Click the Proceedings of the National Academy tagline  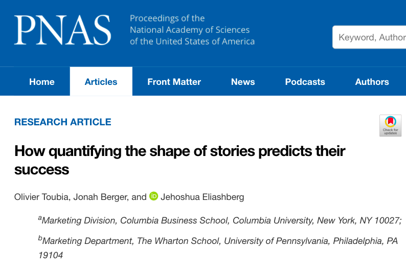[x=192, y=30]
